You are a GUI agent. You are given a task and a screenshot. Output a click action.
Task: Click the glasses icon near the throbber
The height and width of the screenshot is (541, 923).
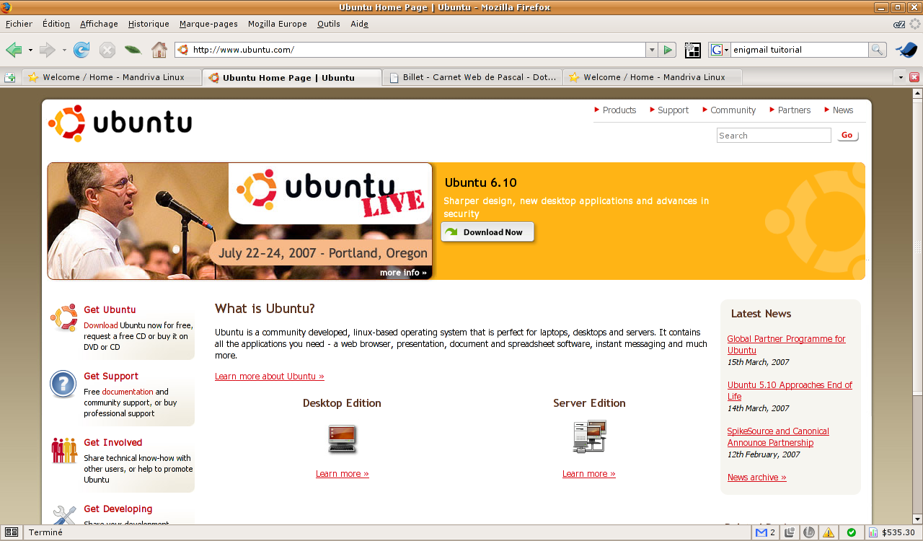tap(899, 24)
